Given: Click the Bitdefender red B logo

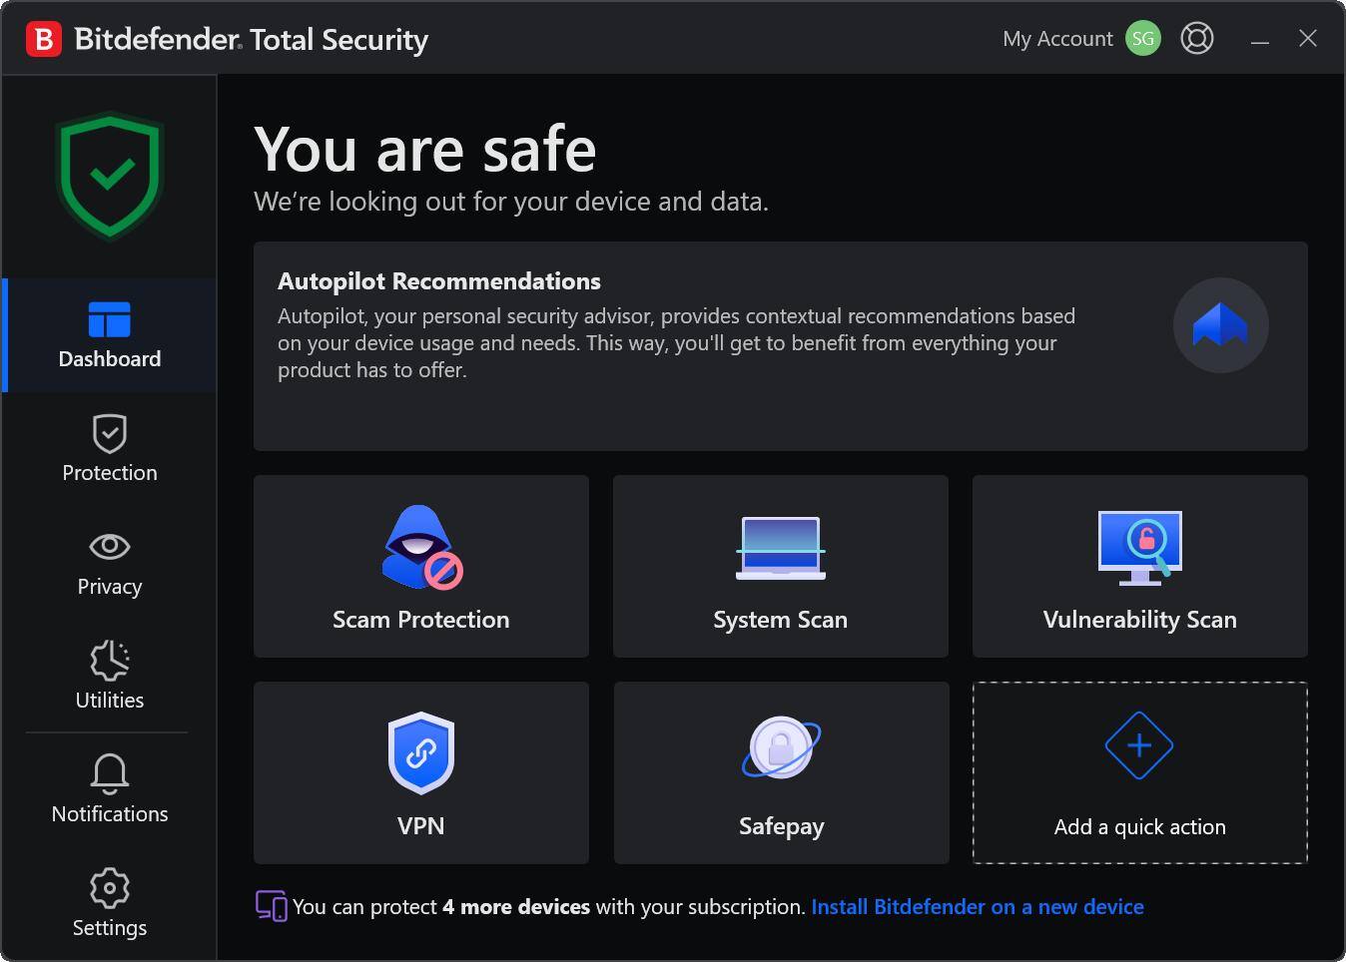Looking at the screenshot, I should pos(44,39).
